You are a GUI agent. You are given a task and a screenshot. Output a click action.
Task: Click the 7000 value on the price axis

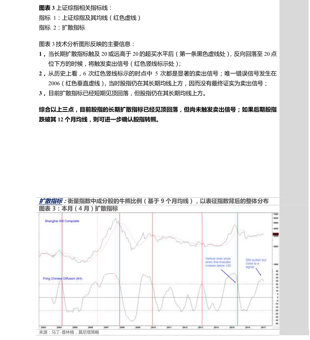click(x=276, y=214)
